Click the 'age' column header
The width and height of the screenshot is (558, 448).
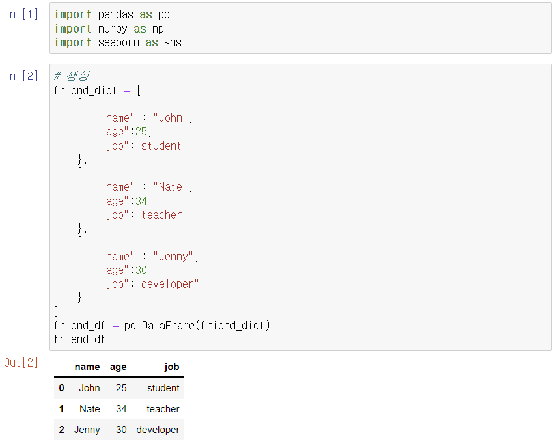point(118,367)
